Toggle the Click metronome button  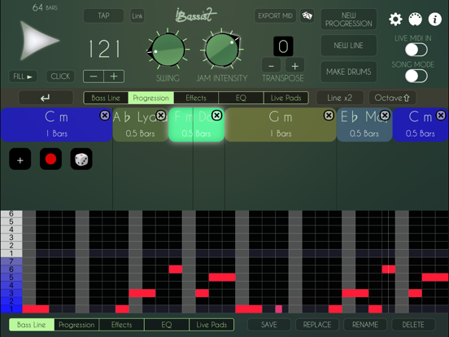[60, 77]
